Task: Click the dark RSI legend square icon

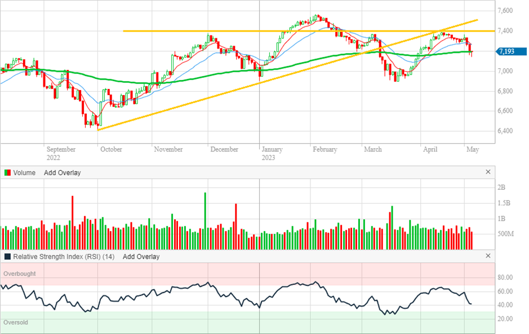Action: [7, 257]
